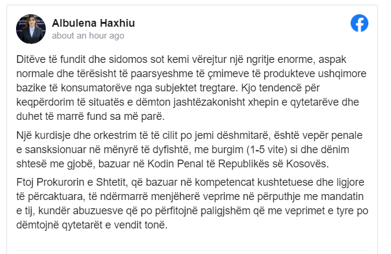The height and width of the screenshot is (254, 391).
Task: Open the Albulena Haxhiu author name link
Action: (93, 23)
